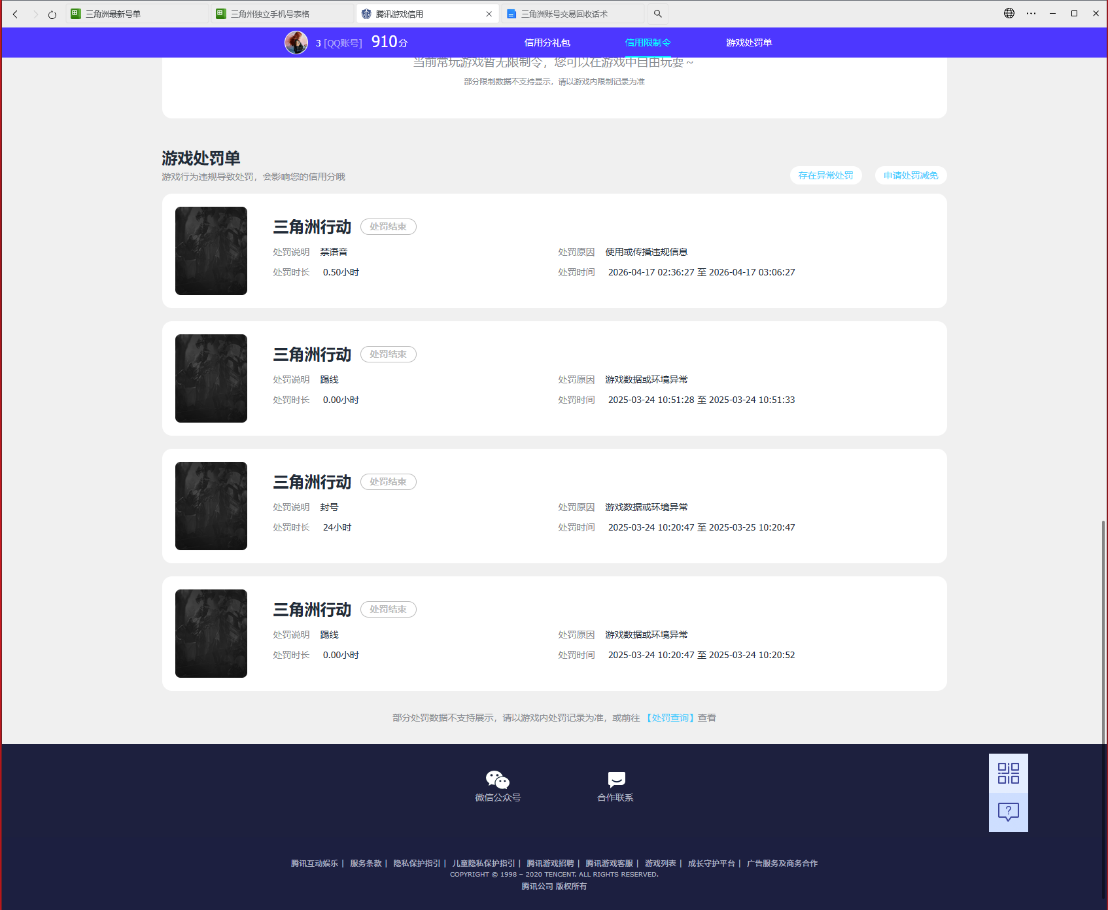This screenshot has height=910, width=1108.
Task: Click 处罚结束 badge on the 封号 card
Action: click(389, 481)
